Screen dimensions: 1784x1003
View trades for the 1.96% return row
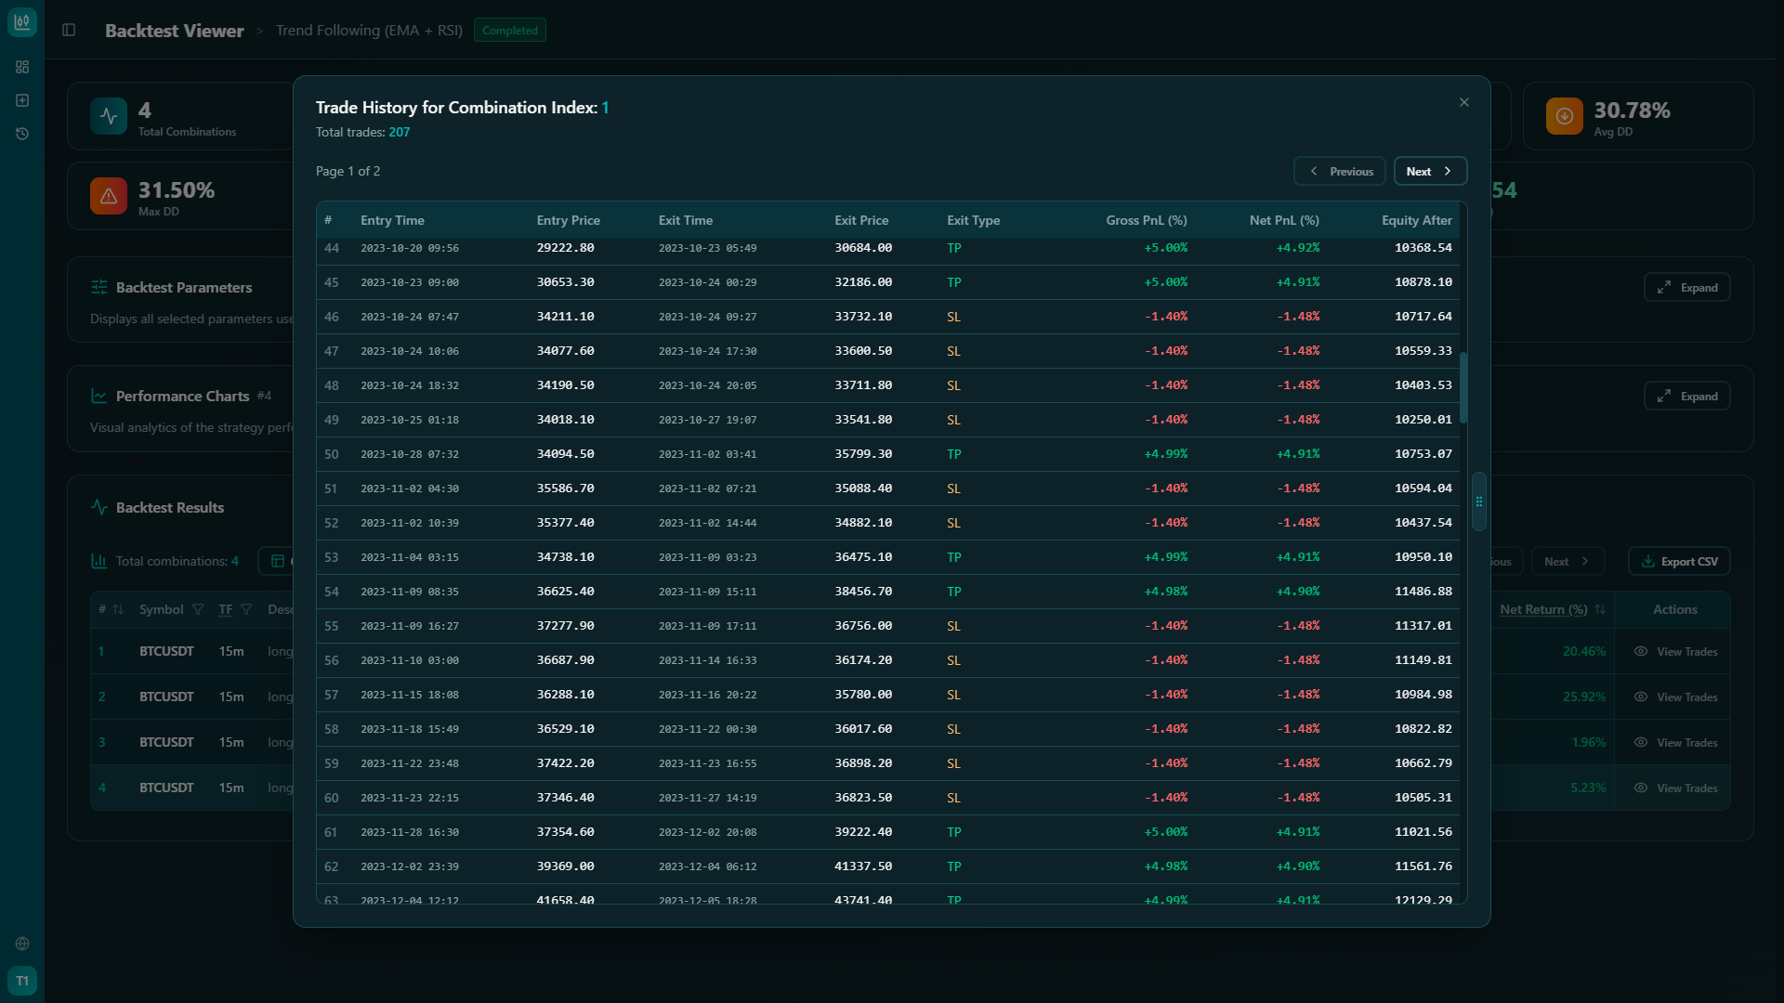coord(1676,743)
